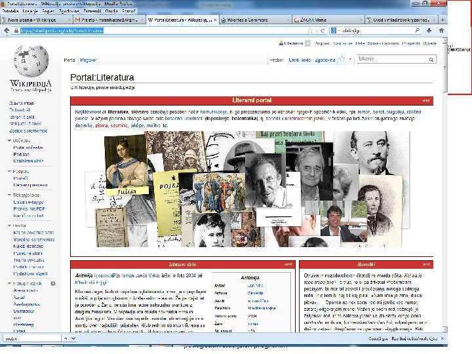Close the Nova pisanja - Wikiknjige tab
Image resolution: width=472 pixels, height=354 pixels.
69,20
